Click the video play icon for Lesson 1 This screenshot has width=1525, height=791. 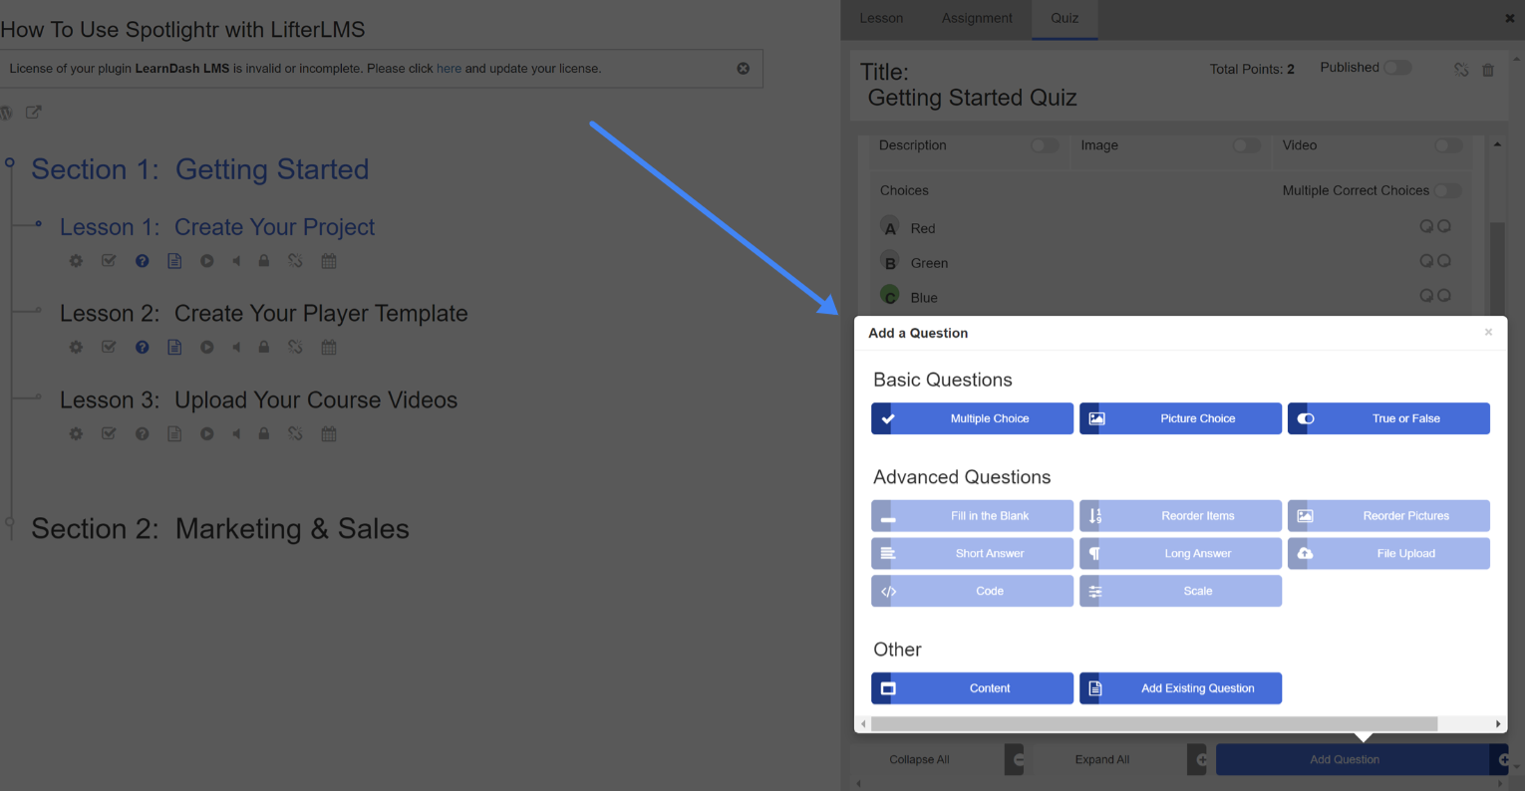pos(206,261)
